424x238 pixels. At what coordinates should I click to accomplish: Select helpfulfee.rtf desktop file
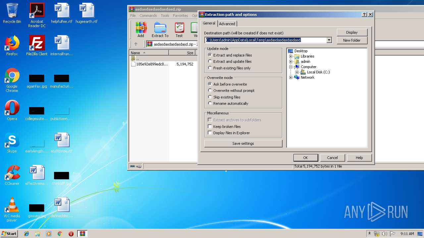coord(62,13)
